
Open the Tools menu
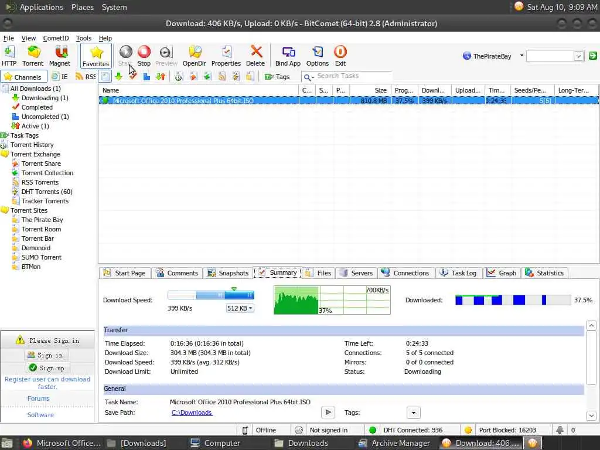[x=83, y=38]
